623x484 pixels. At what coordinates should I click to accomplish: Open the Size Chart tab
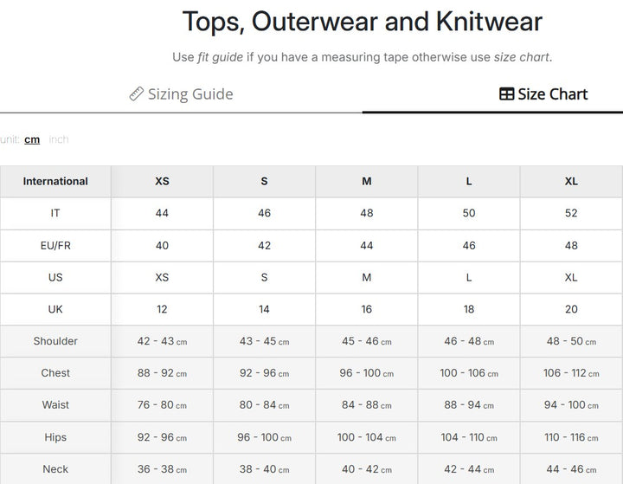543,94
